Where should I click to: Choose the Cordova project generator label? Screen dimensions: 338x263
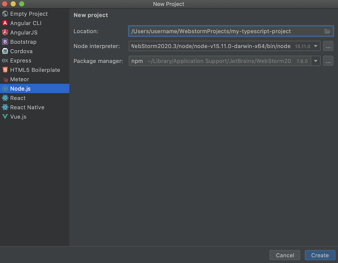21,51
